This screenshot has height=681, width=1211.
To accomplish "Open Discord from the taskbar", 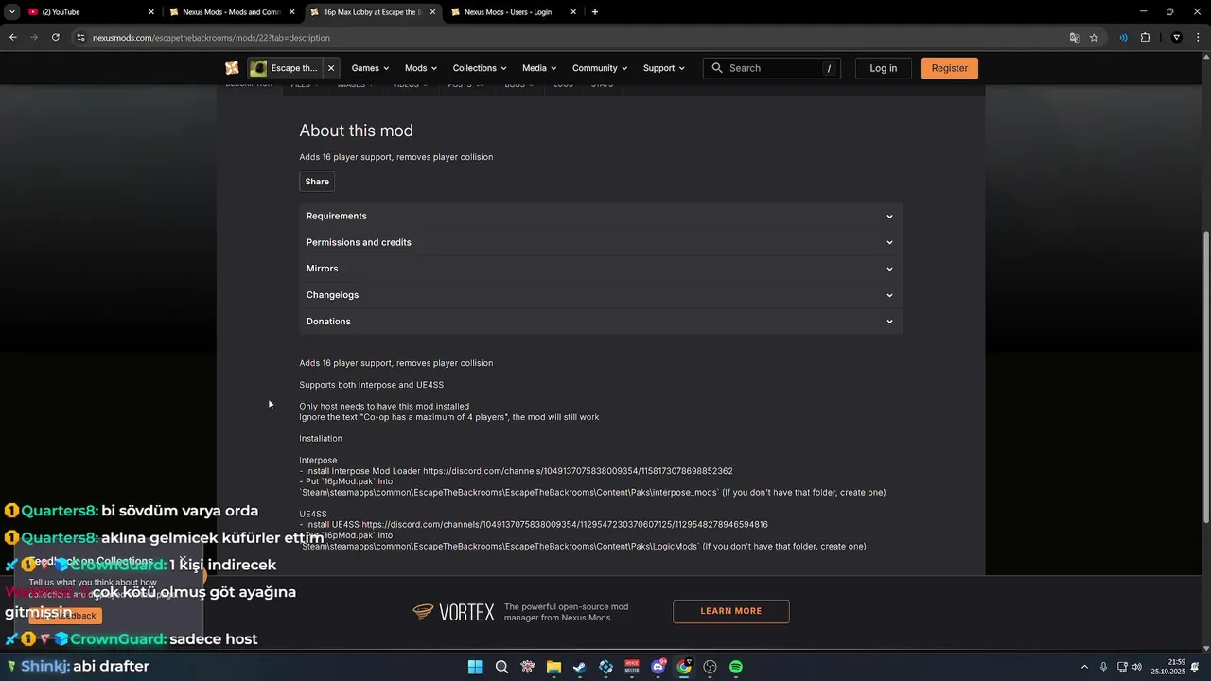I will (x=658, y=667).
